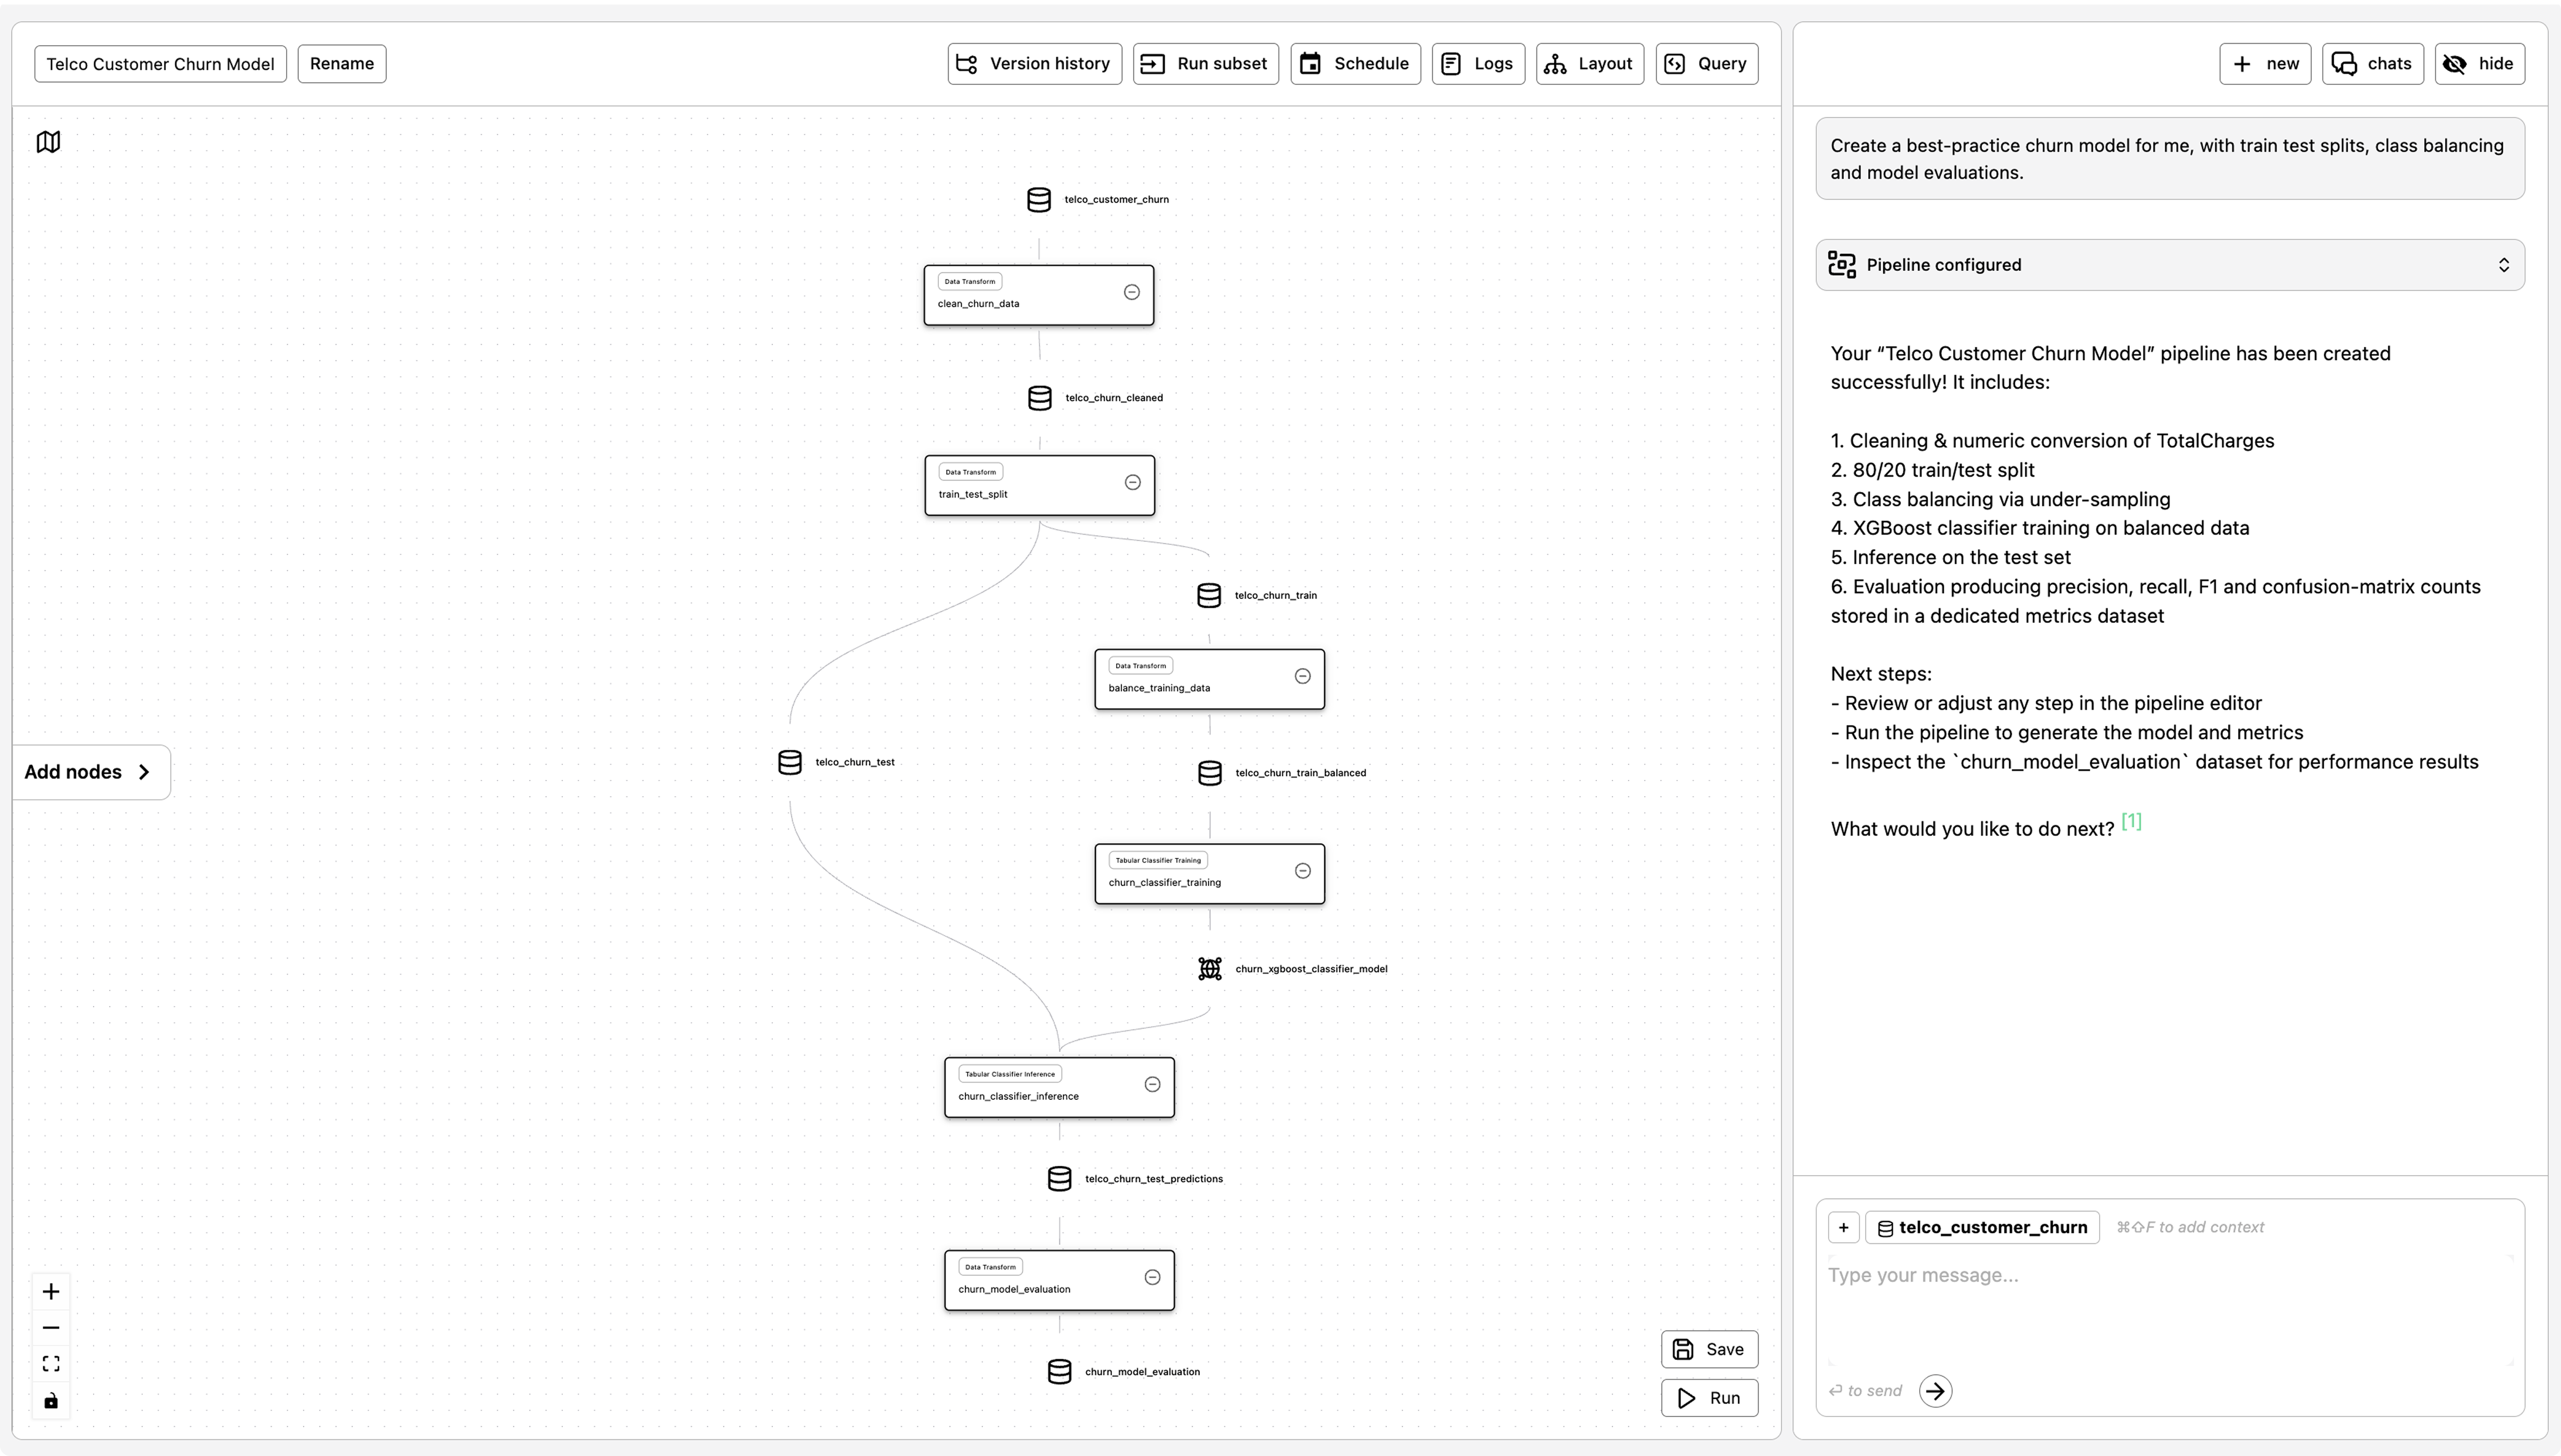
Task: Open Version history
Action: coord(1034,63)
